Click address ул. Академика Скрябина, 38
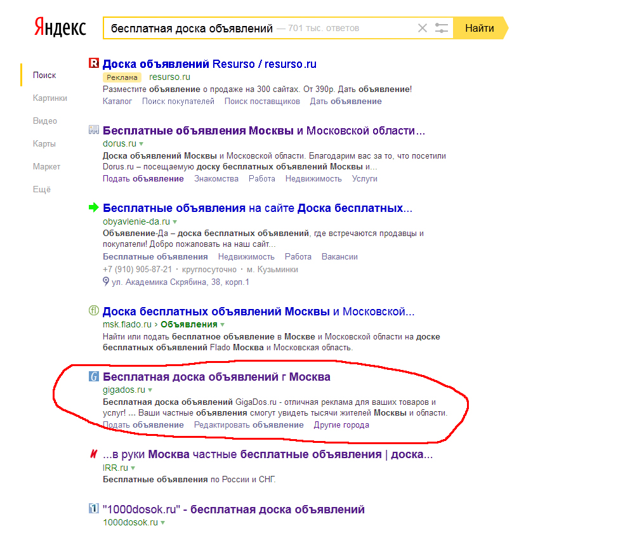Viewport: 644px width, 533px height. click(180, 282)
